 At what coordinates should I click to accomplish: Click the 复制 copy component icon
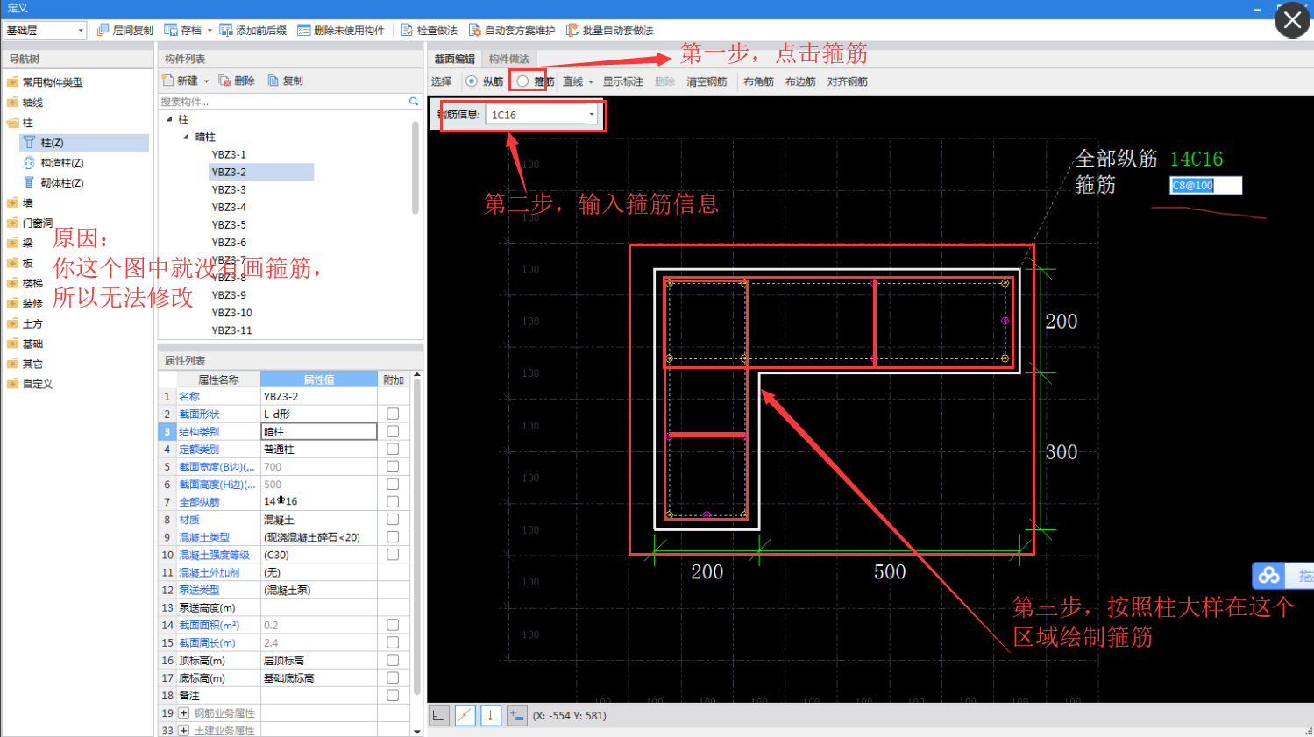[273, 81]
